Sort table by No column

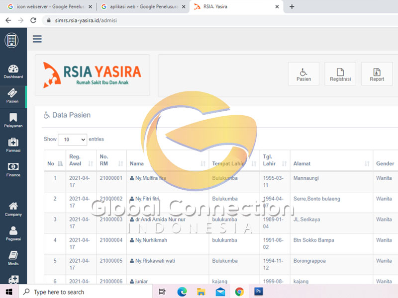[55, 163]
